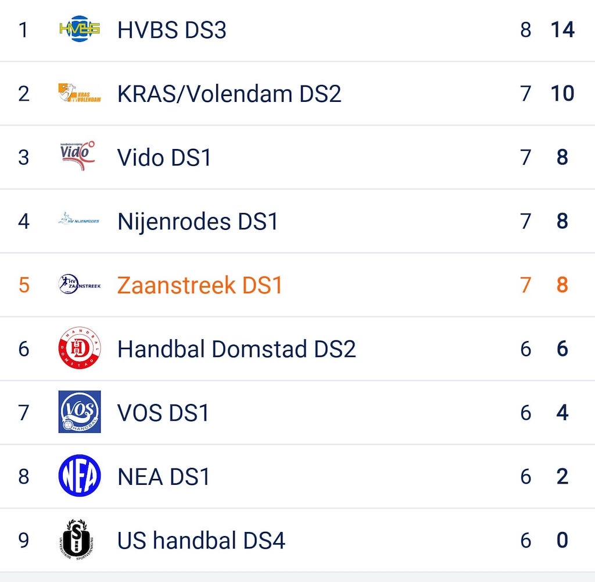Click the HV Zaanstreek club logo
Image resolution: width=595 pixels, height=582 pixels.
click(80, 285)
